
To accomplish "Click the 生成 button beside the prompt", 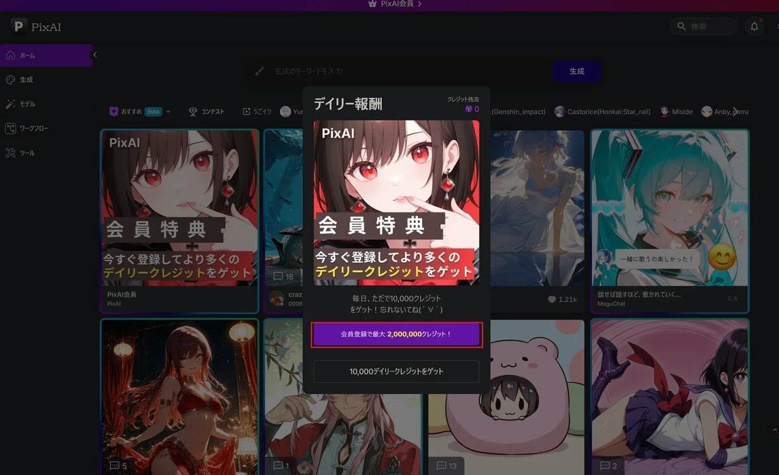I will click(576, 71).
